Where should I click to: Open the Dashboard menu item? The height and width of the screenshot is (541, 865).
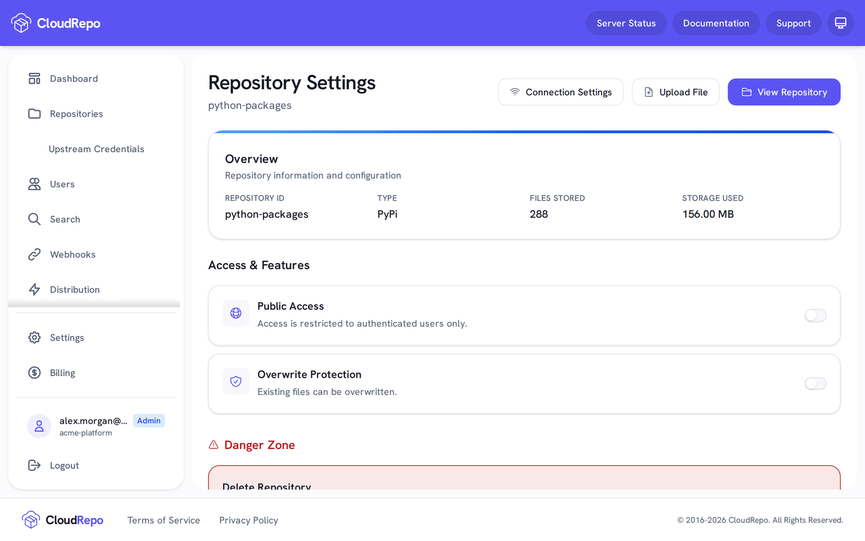point(96,78)
